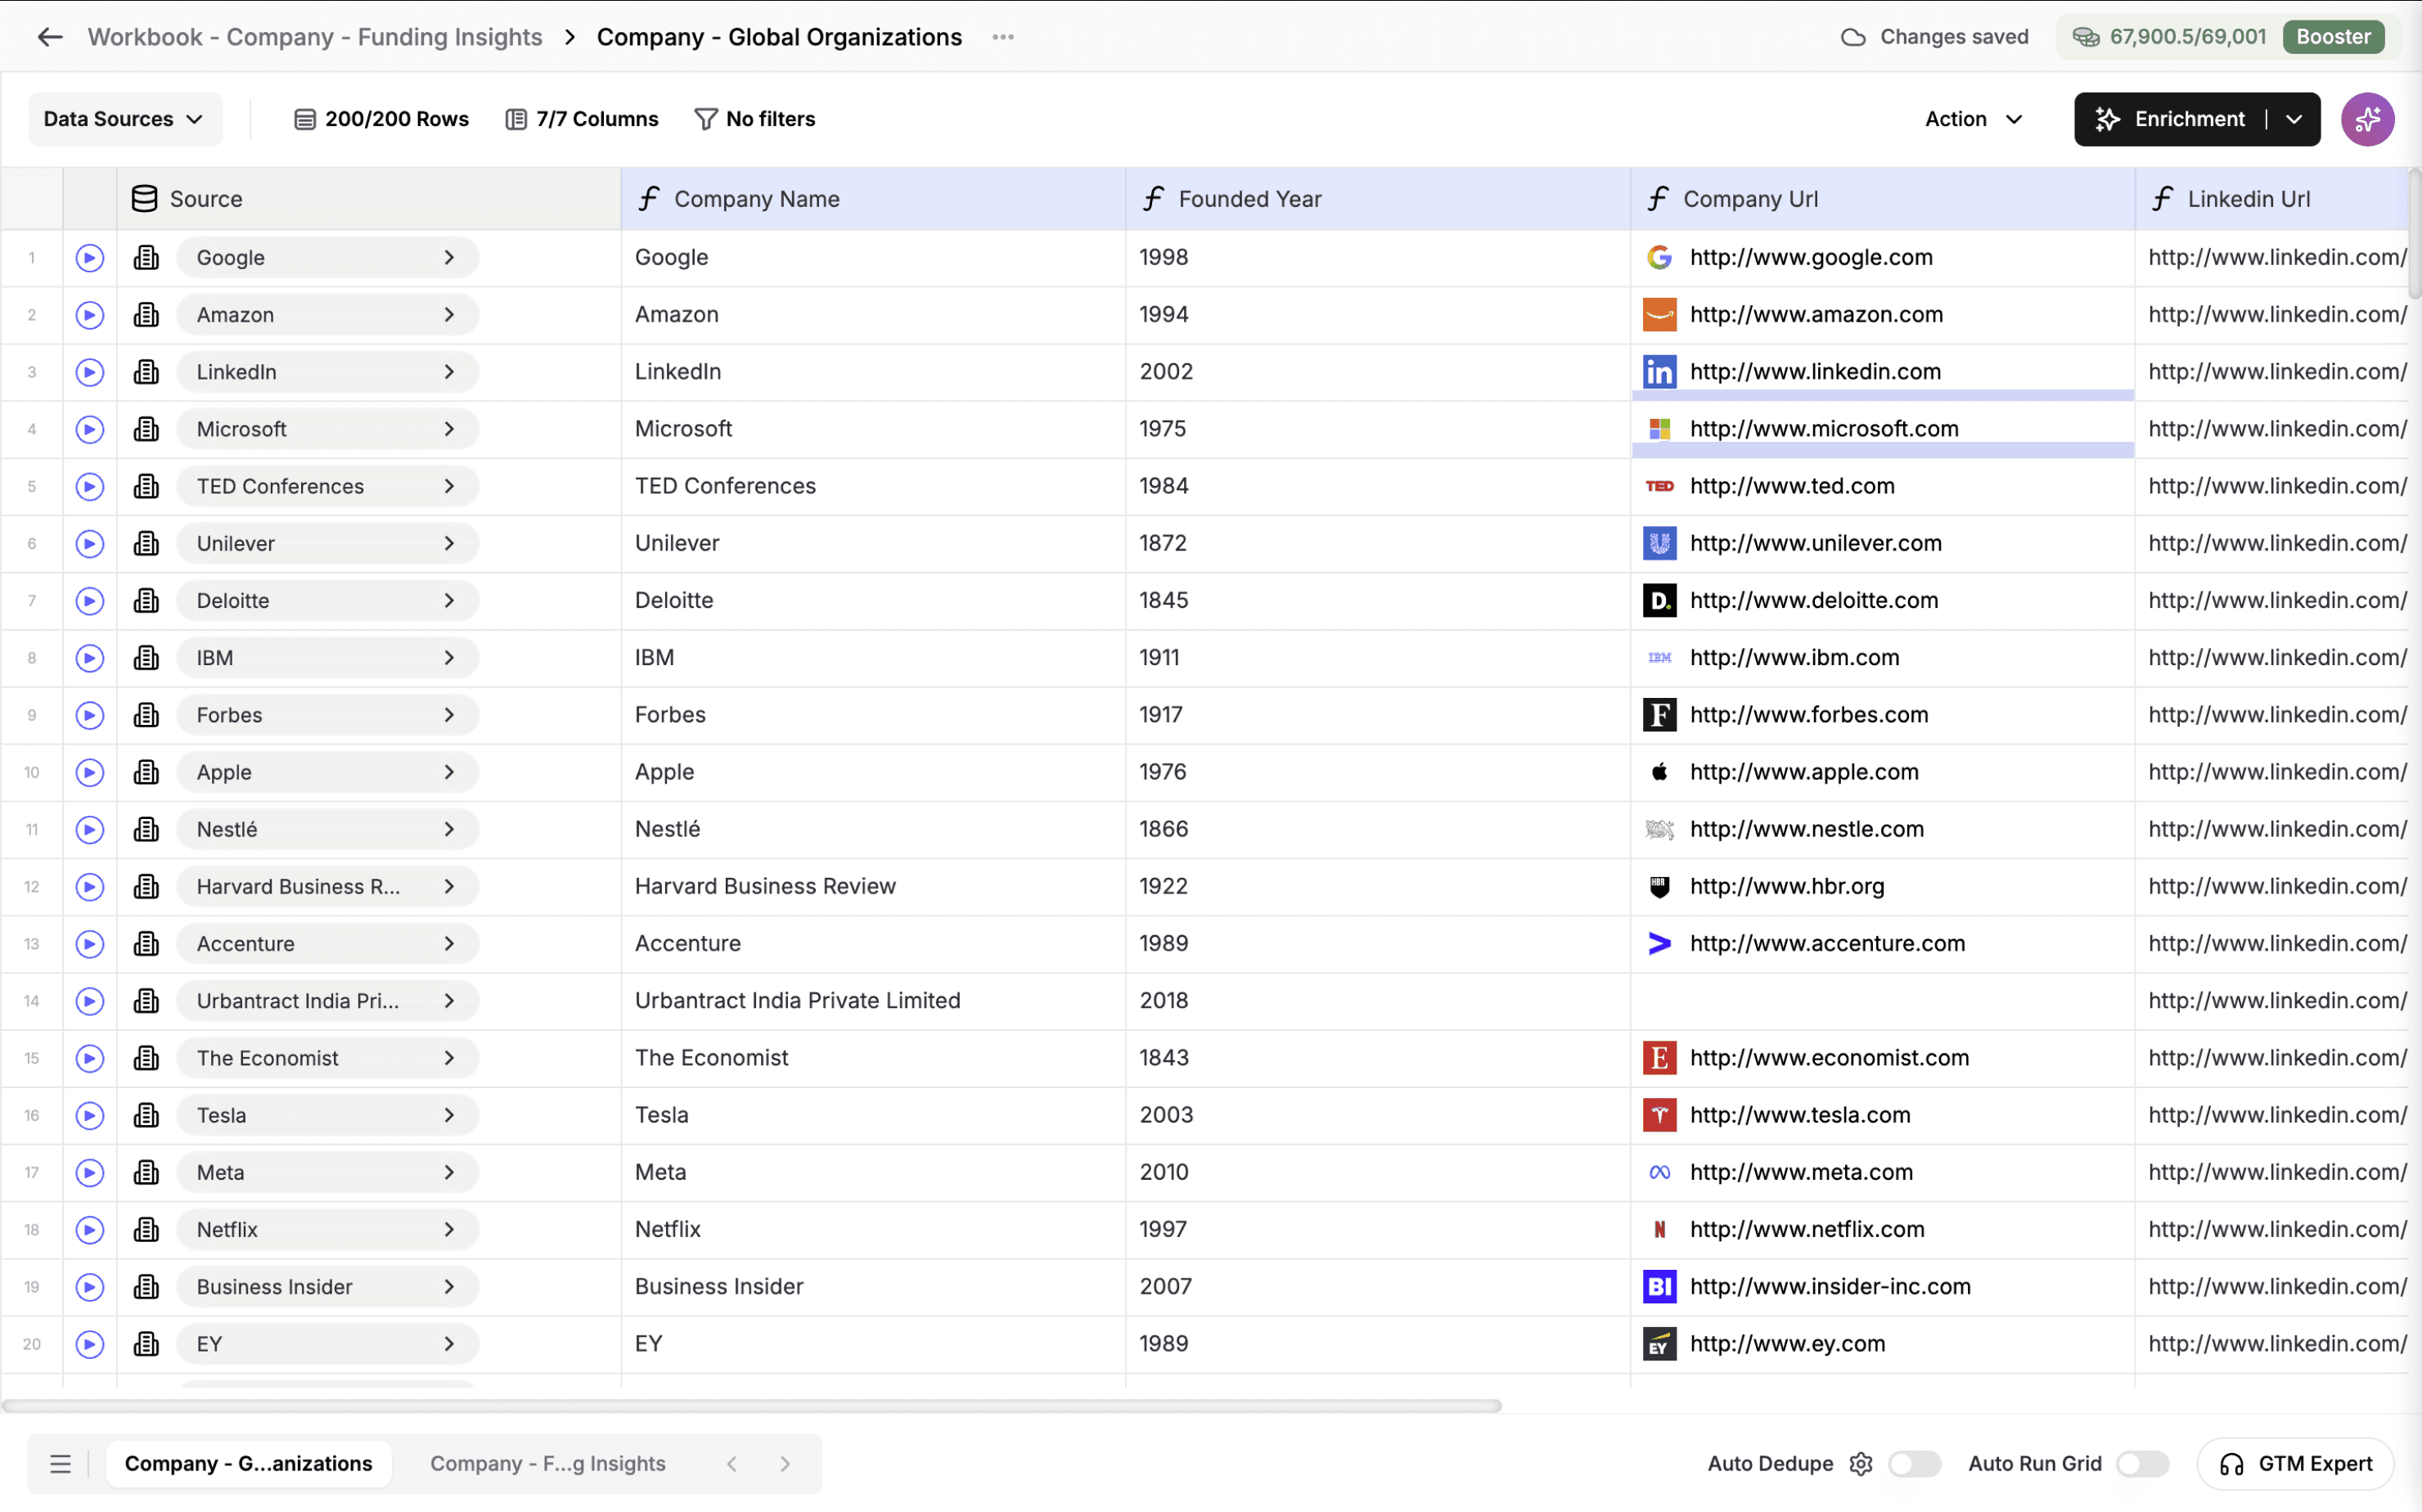
Task: Open the three-dots workbook options menu
Action: point(1002,37)
